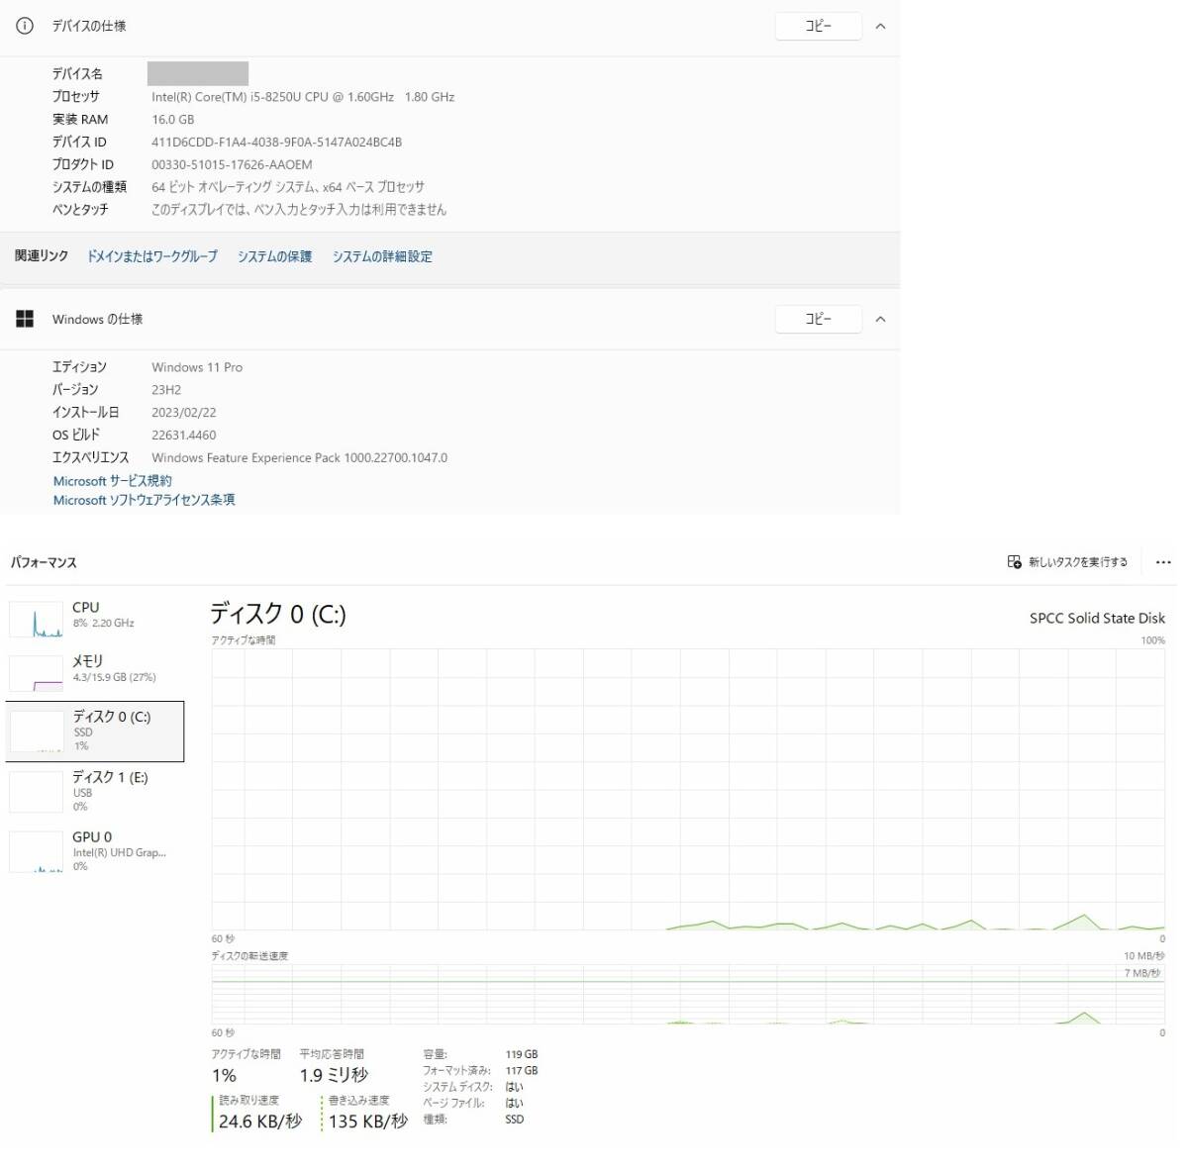
Task: Click the edition value Windows 11 Pro
Action: click(x=197, y=367)
